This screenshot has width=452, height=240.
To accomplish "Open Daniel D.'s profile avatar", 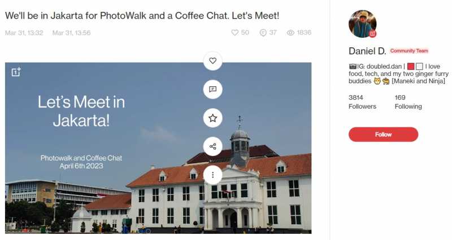I will 362,24.
